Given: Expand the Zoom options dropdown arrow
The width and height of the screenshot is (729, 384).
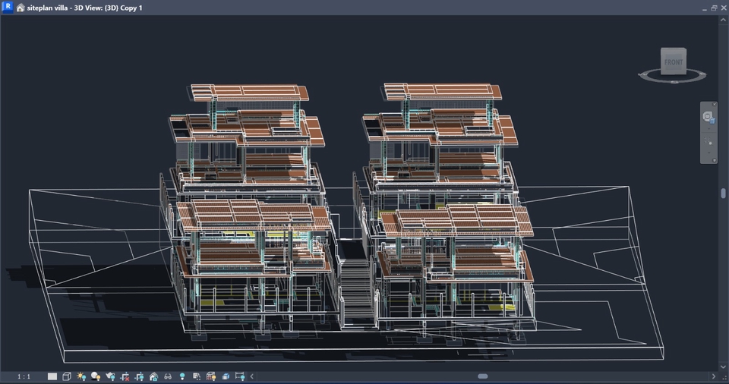Looking at the screenshot, I should click(708, 153).
